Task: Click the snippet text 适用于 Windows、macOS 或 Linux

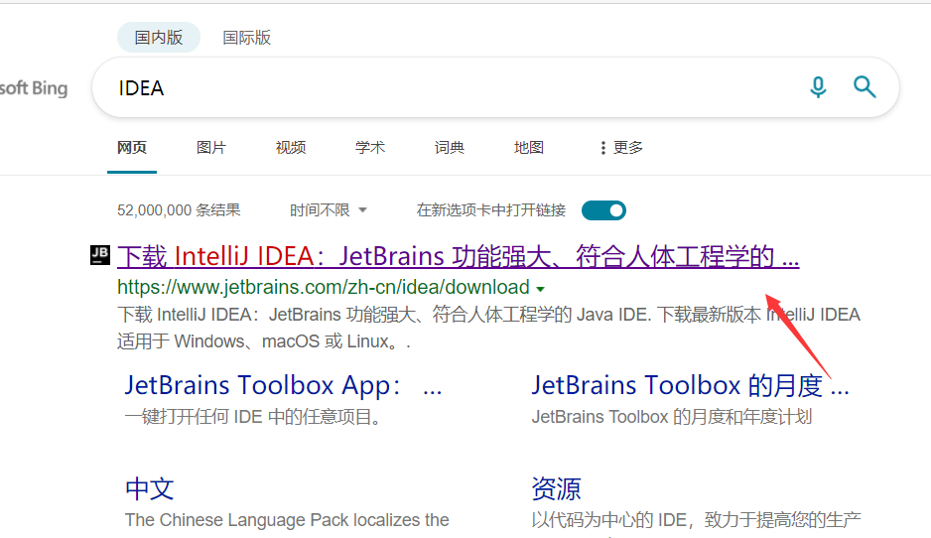Action: [264, 342]
